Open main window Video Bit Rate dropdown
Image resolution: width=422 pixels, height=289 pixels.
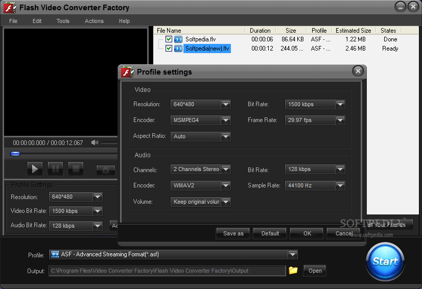(x=98, y=211)
